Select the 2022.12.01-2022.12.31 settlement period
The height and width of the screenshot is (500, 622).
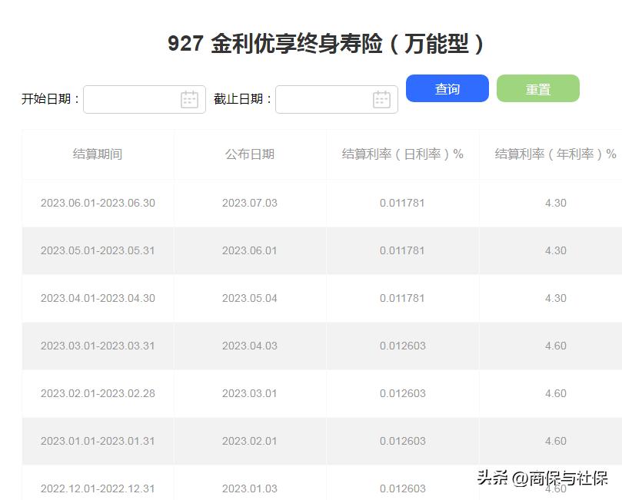[98, 488]
